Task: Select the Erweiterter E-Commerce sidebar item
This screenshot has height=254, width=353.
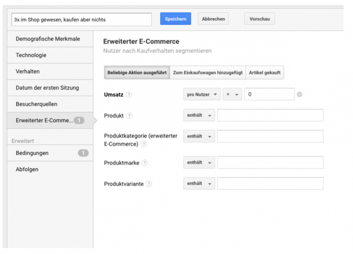Action: [x=50, y=121]
